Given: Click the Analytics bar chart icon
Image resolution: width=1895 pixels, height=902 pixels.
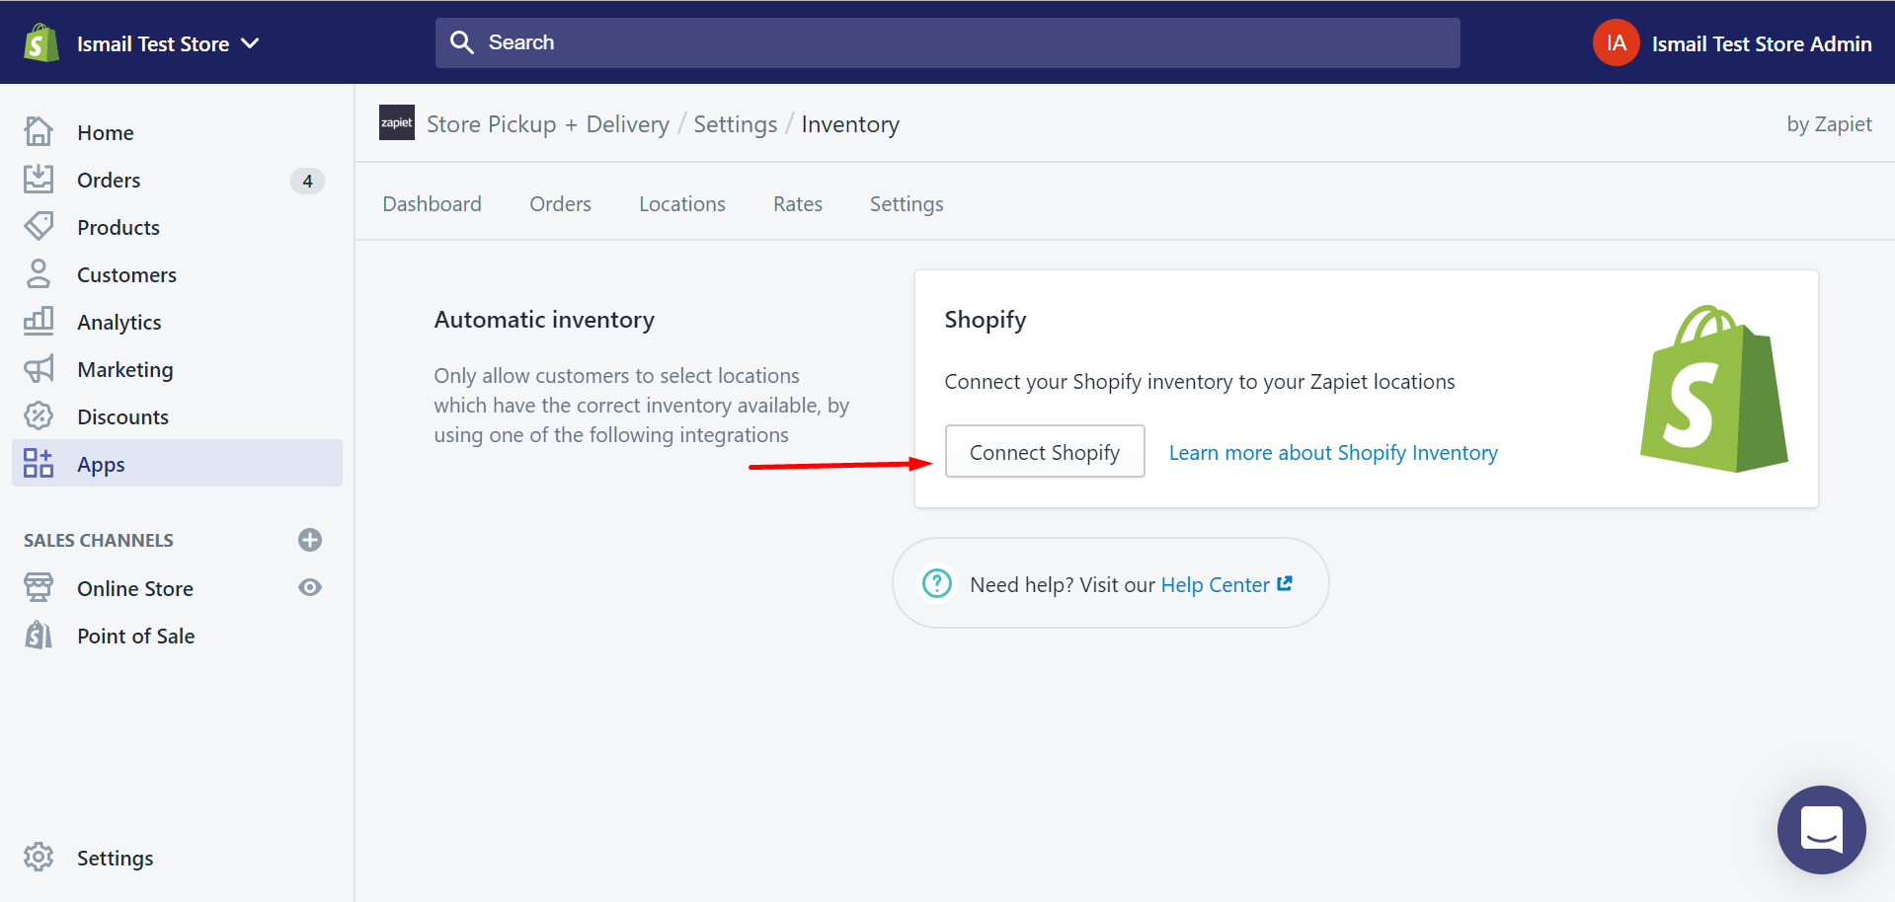Looking at the screenshot, I should click(x=39, y=321).
